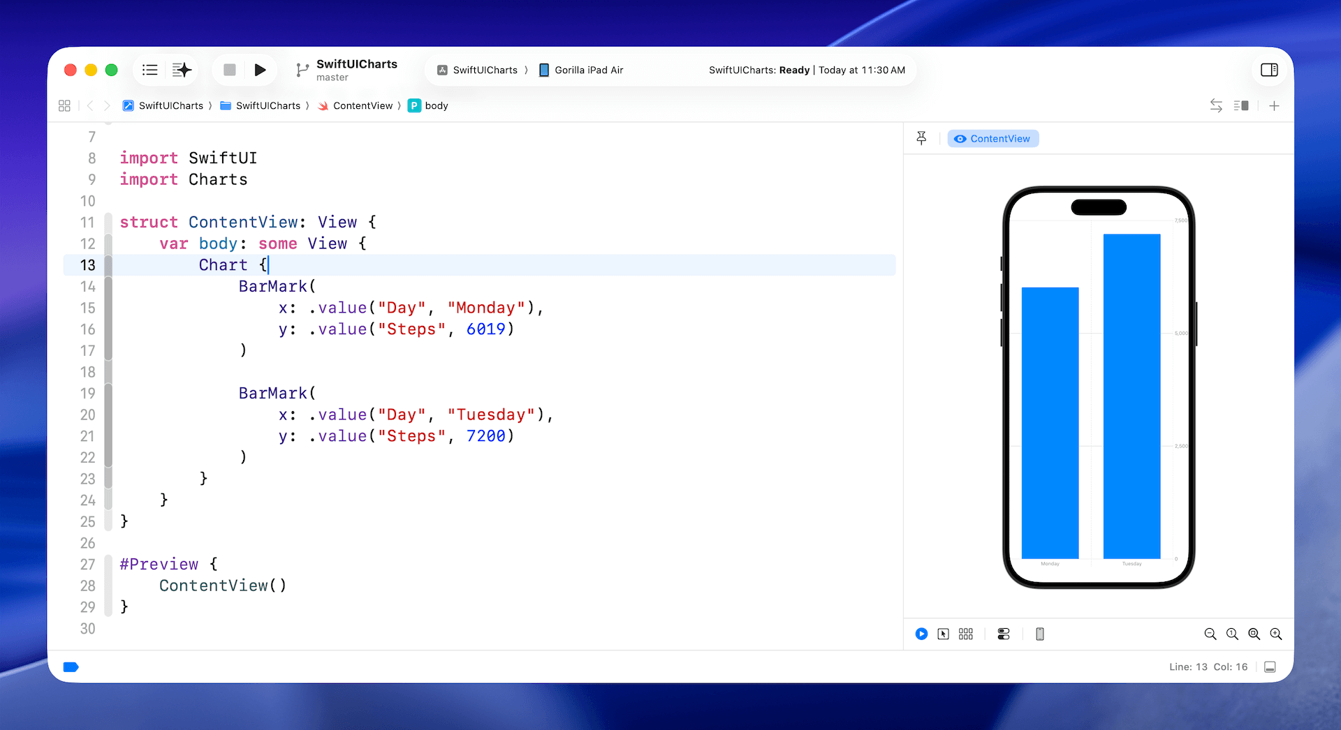Run the app with the play button
The image size is (1341, 730).
point(260,70)
